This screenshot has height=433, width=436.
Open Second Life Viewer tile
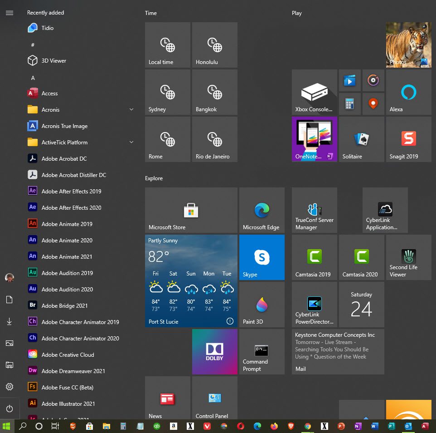pyautogui.click(x=408, y=257)
